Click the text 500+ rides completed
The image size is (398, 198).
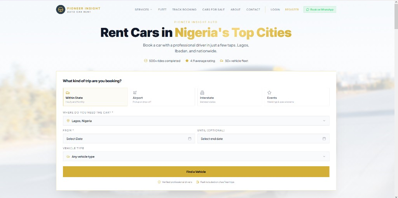point(165,61)
